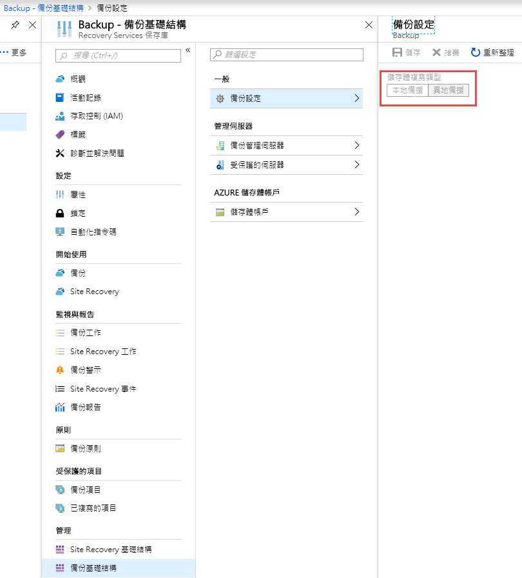Select 備份基礎結構 menu label
This screenshot has height=578, width=522.
(93, 568)
